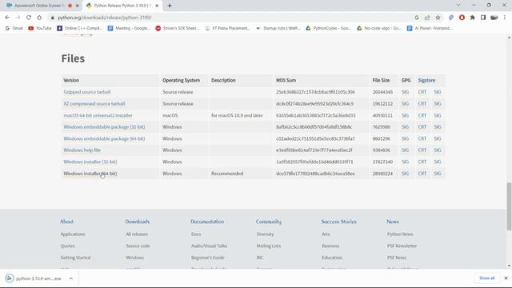Open the Sigstore column header link

(426, 80)
